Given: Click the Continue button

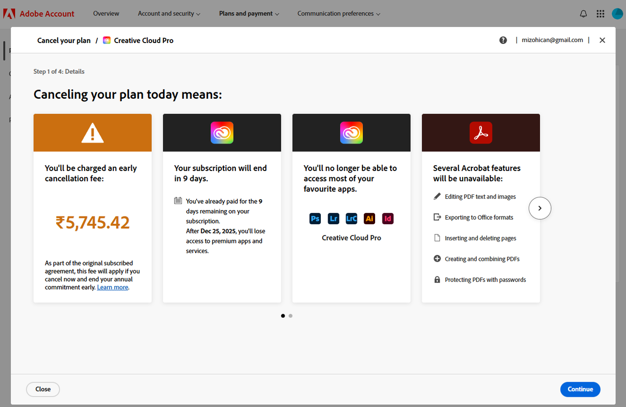Looking at the screenshot, I should point(581,389).
